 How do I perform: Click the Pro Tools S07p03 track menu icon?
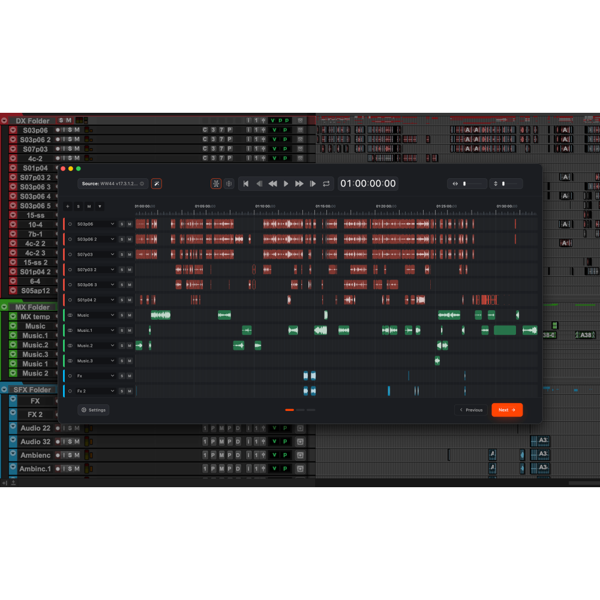pyautogui.click(x=13, y=149)
